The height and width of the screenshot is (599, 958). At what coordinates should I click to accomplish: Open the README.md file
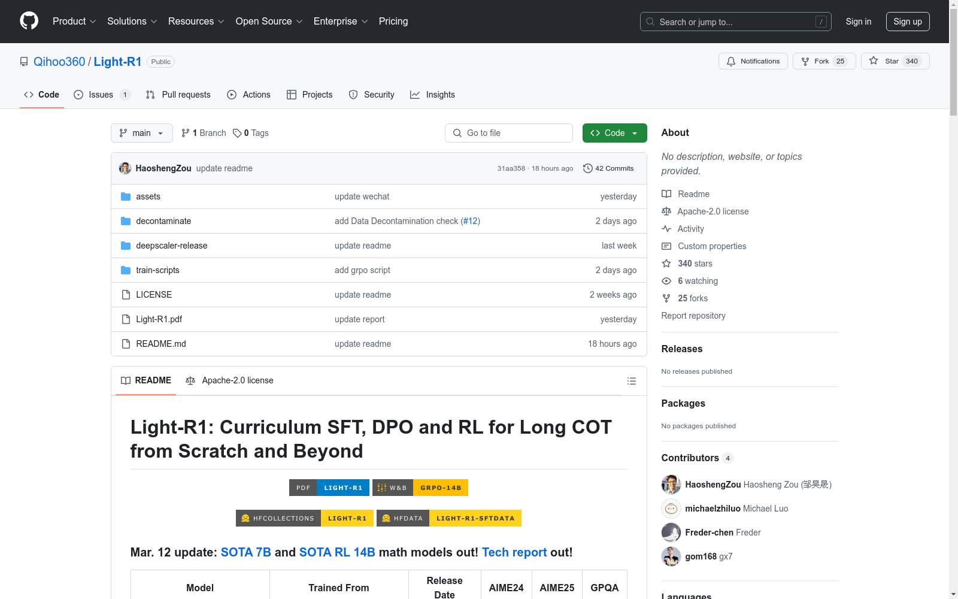pyautogui.click(x=161, y=344)
